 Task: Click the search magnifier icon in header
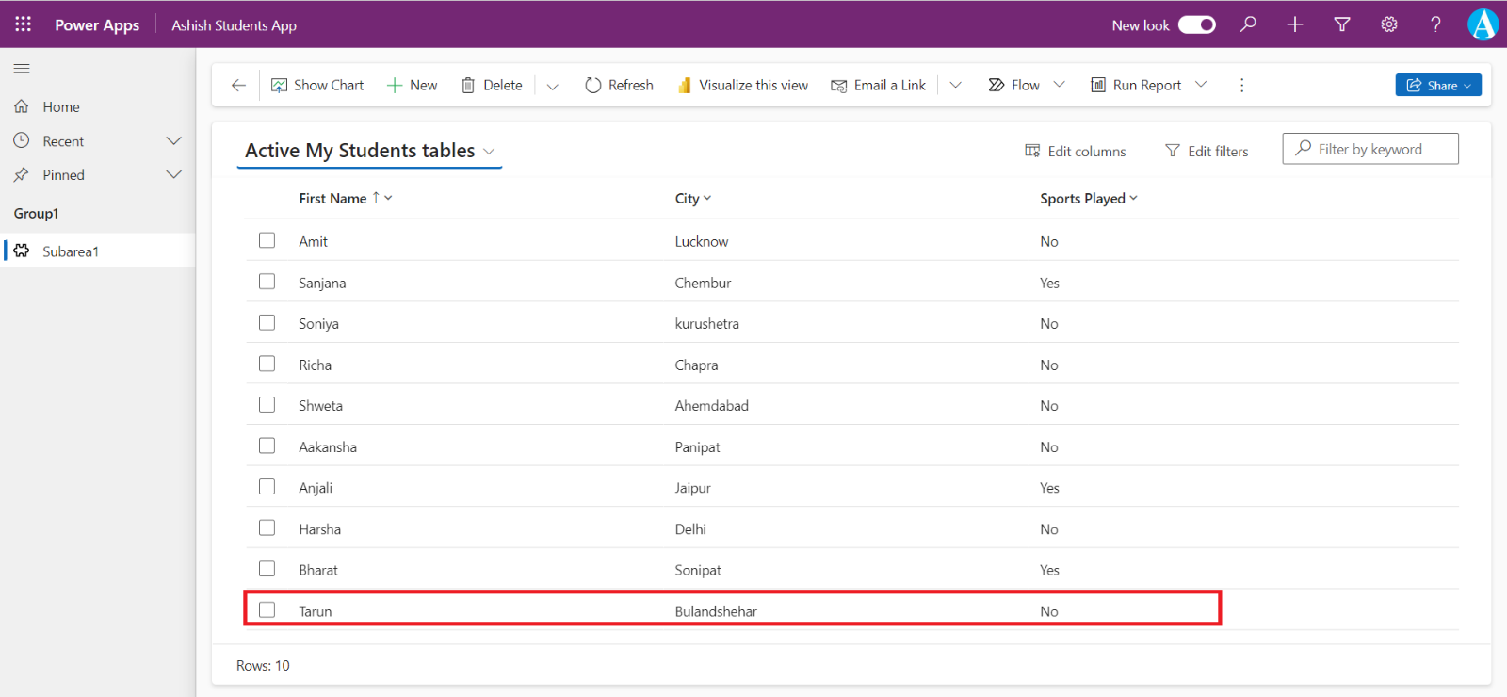click(x=1248, y=24)
